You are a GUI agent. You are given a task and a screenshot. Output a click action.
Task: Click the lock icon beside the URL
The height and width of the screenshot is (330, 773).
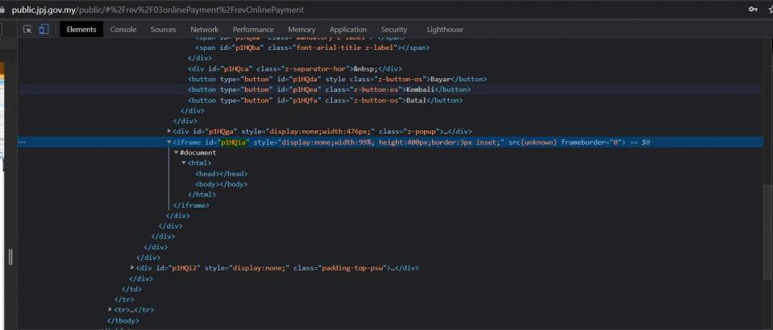click(2, 10)
